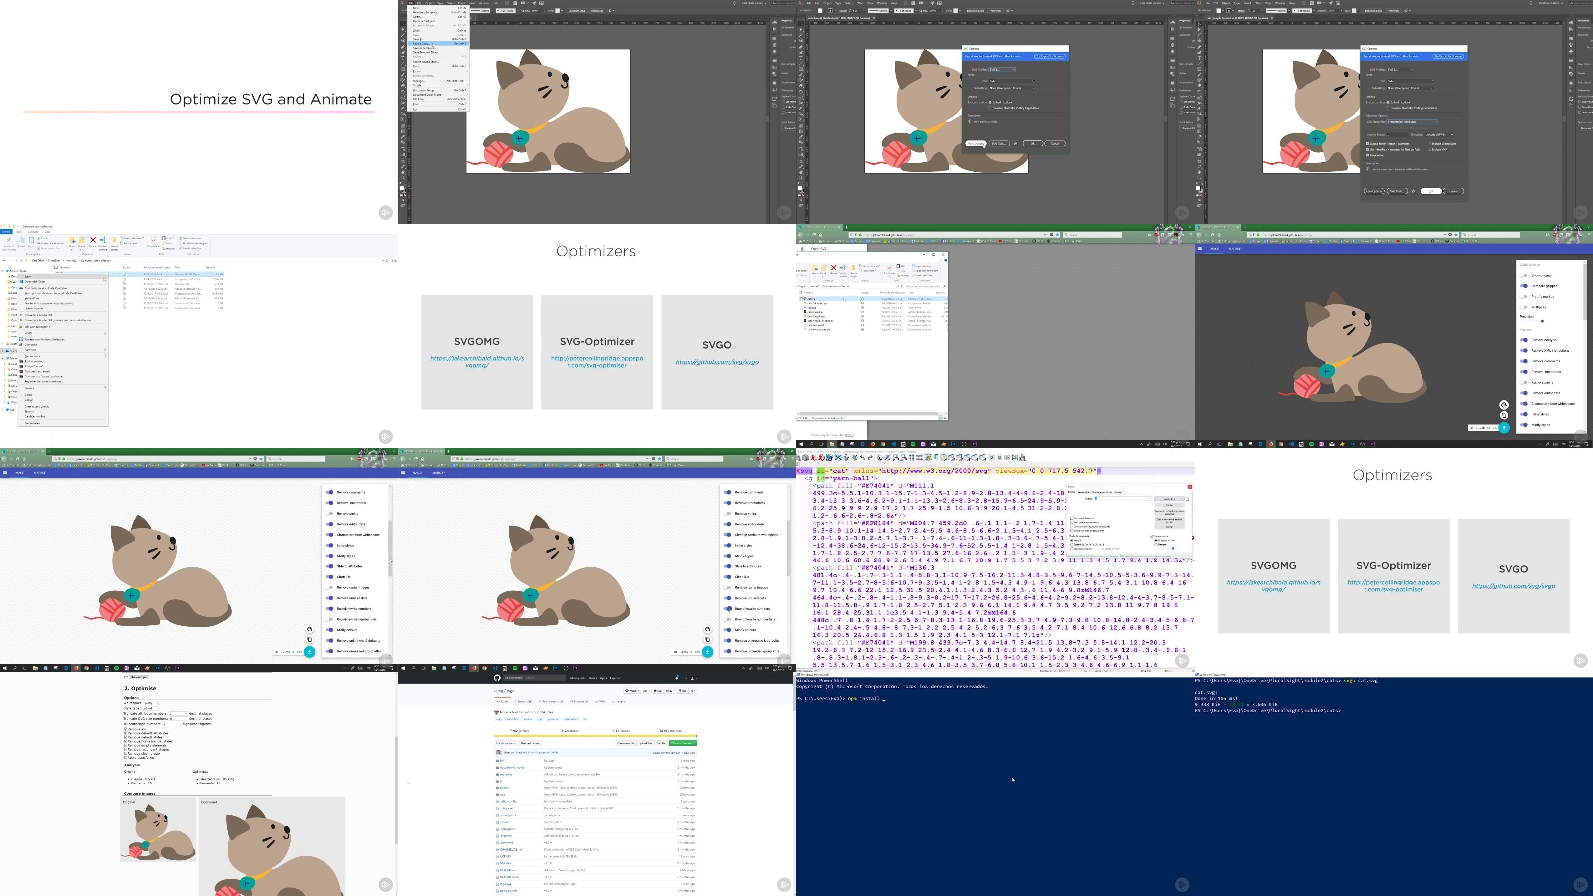This screenshot has height=896, width=1593.
Task: Check the Include XMP checkbox
Action: tap(1430, 150)
